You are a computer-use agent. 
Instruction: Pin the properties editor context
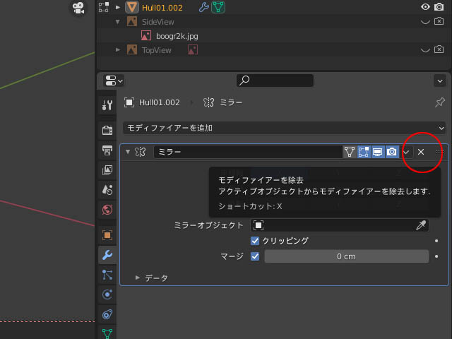[440, 102]
